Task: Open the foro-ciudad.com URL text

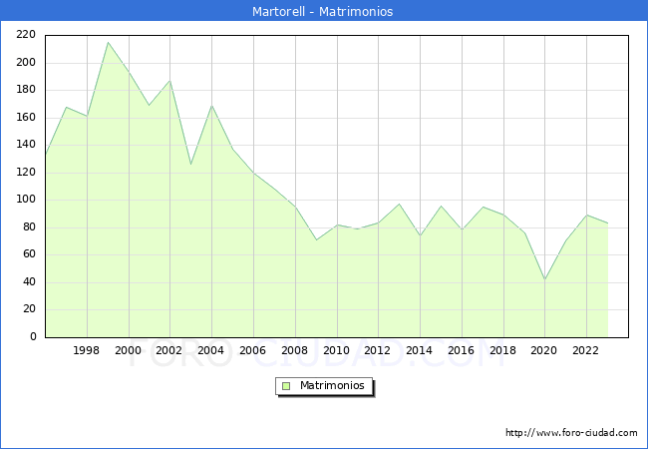Action: [571, 432]
